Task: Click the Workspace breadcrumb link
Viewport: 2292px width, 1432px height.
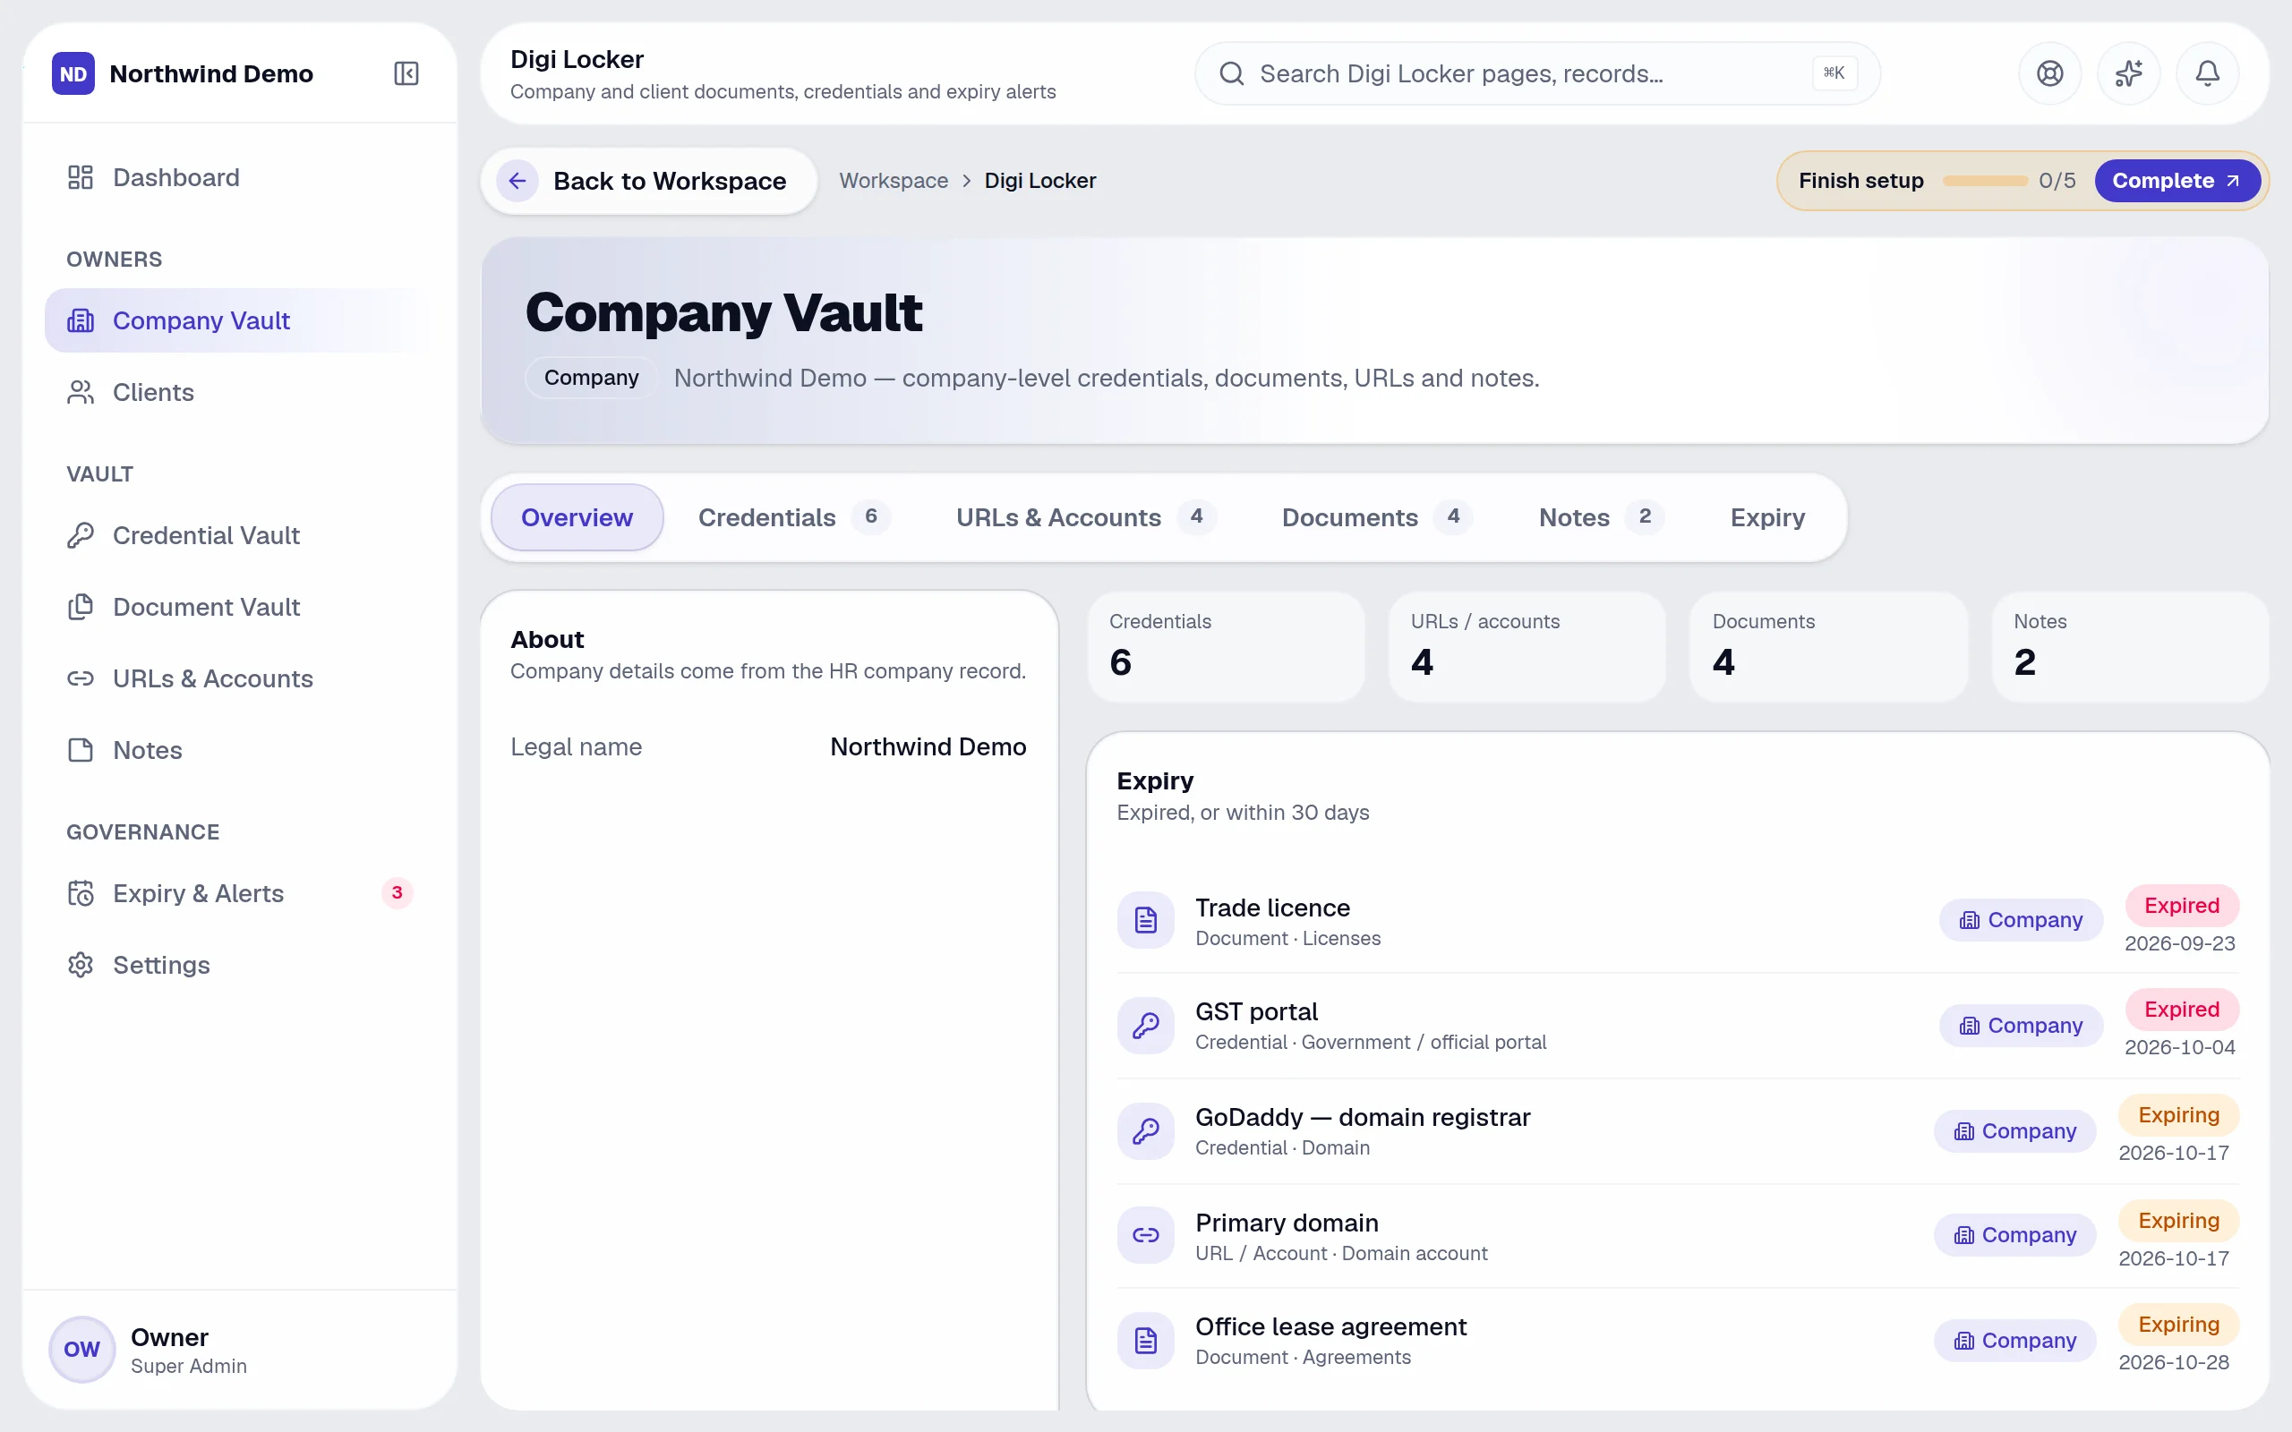Action: tap(894, 180)
